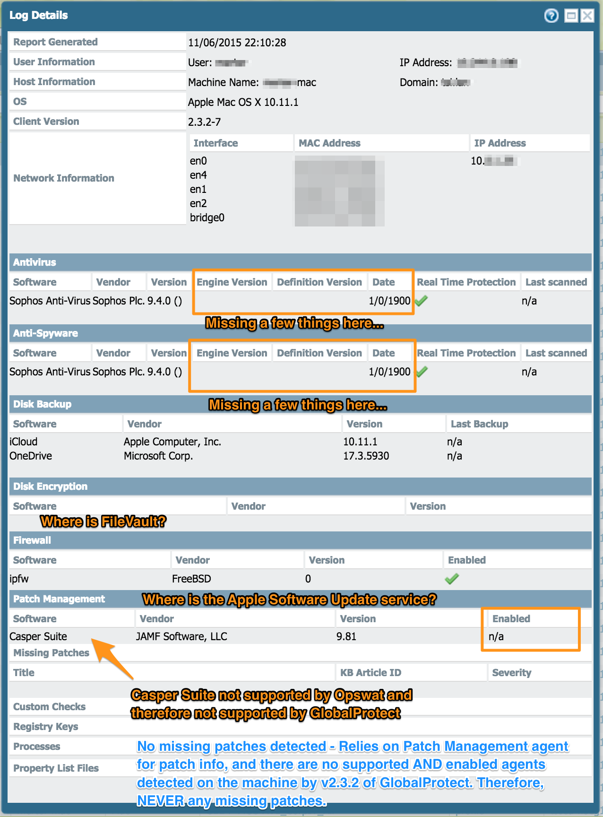This screenshot has height=817, width=603.
Task: Close the Log Details dialog
Action: coord(587,16)
